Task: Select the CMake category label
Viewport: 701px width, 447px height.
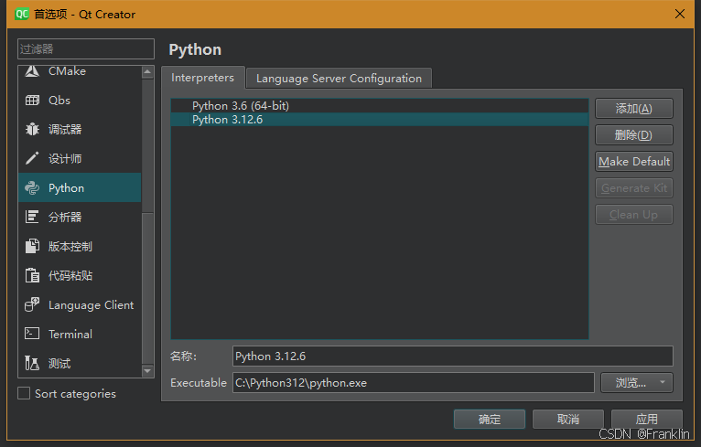Action: [x=67, y=71]
